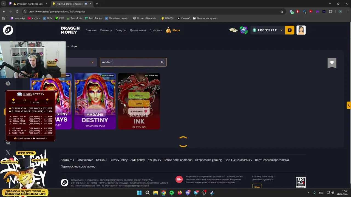351x197 pixels.
Task: Open the Соглашение footer link
Action: click(85, 160)
